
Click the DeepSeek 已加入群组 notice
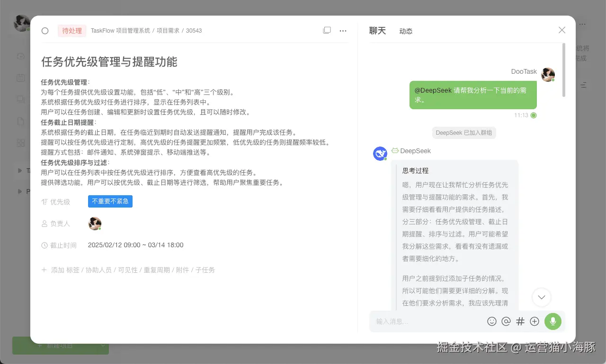coord(464,133)
